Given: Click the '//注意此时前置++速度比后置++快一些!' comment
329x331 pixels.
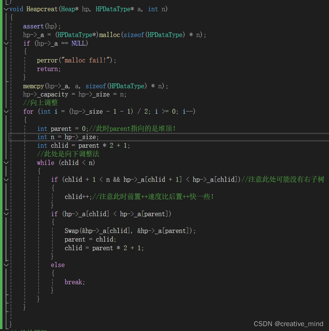Looking at the screenshot, I should (153, 197).
